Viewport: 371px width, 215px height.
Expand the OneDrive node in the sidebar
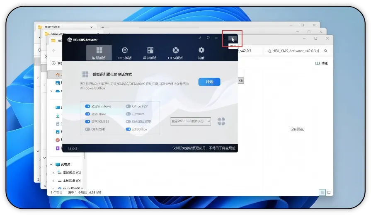click(51, 91)
